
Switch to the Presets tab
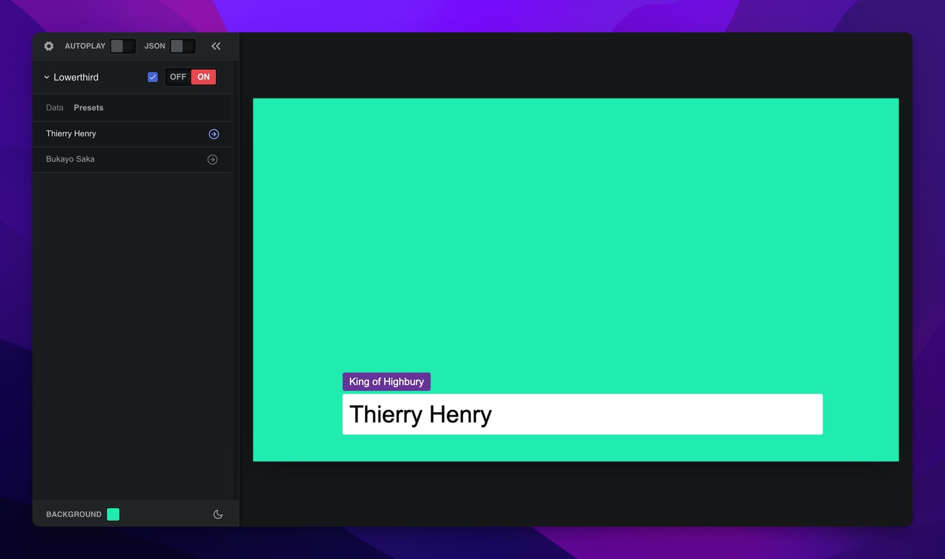point(89,107)
